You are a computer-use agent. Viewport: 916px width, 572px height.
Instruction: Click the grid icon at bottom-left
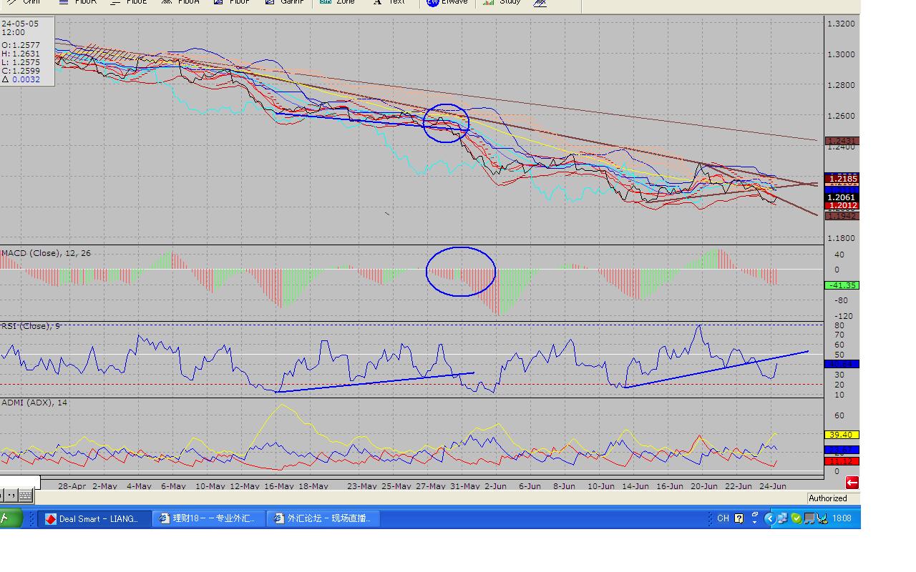coord(25,495)
